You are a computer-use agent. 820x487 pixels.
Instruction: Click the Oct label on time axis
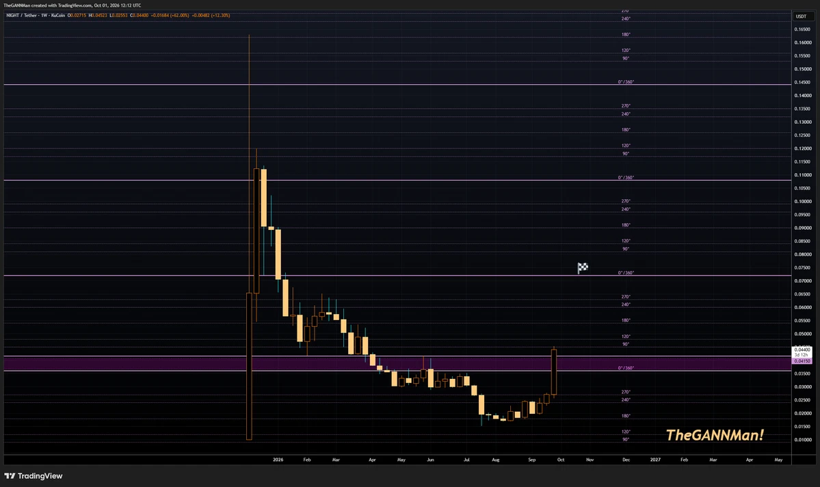tap(561, 460)
